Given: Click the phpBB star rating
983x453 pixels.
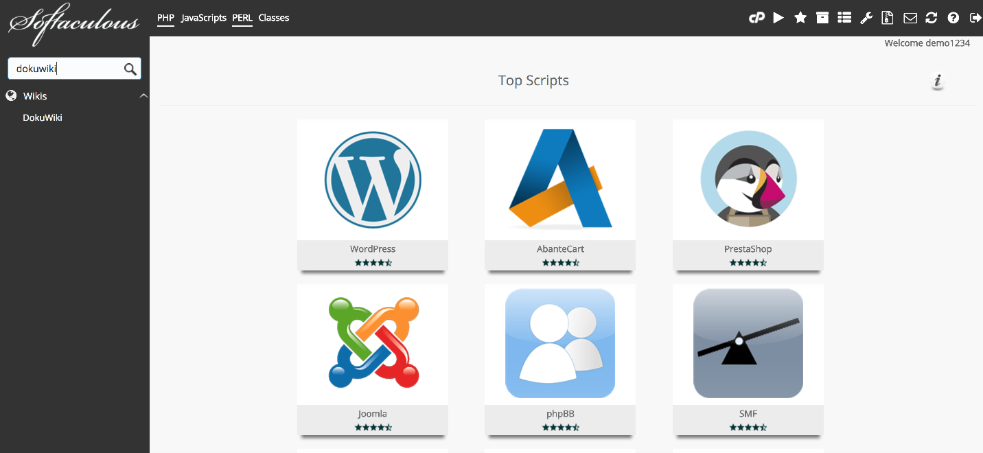Looking at the screenshot, I should pos(560,427).
